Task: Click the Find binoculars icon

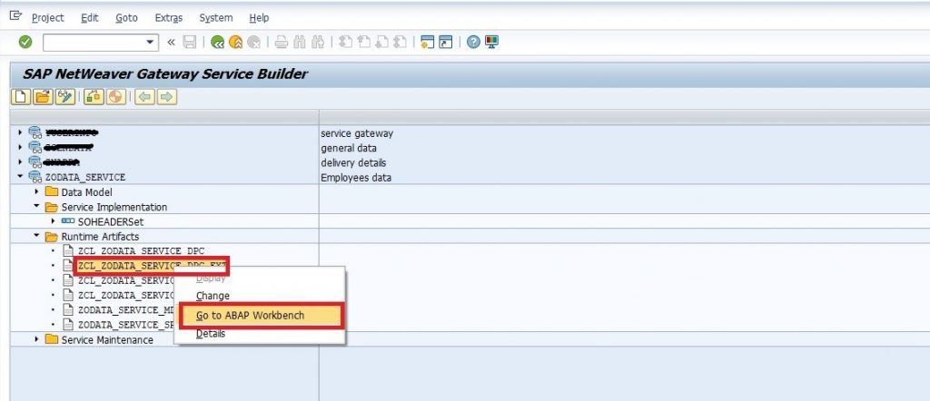Action: [x=300, y=42]
